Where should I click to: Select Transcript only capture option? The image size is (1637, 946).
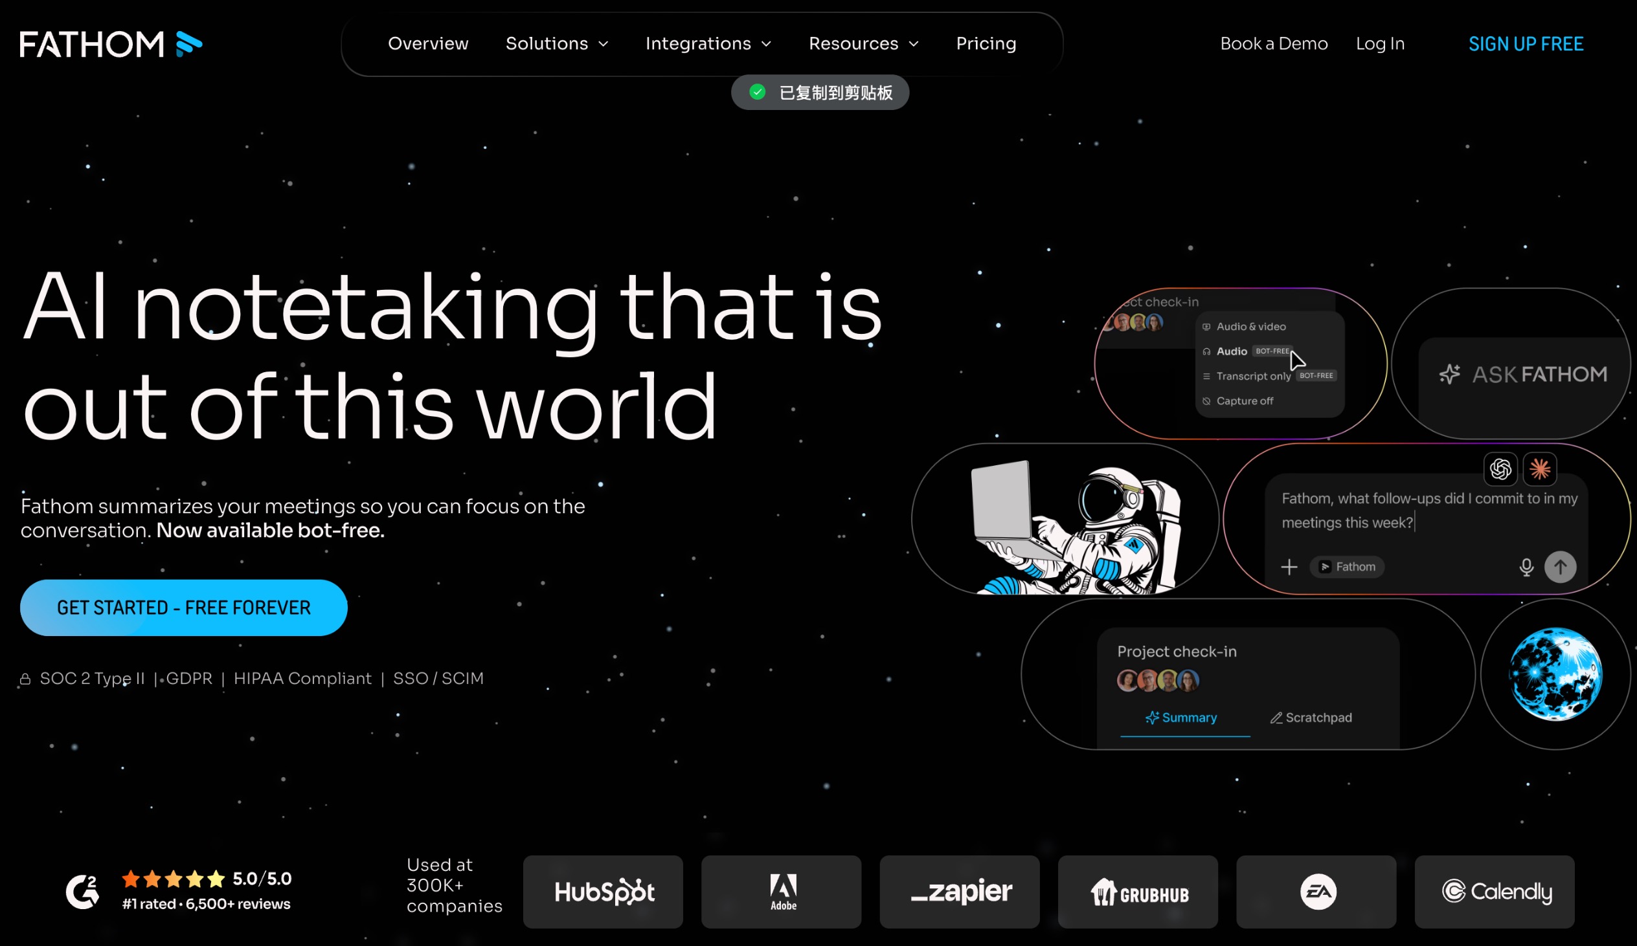tap(1269, 376)
